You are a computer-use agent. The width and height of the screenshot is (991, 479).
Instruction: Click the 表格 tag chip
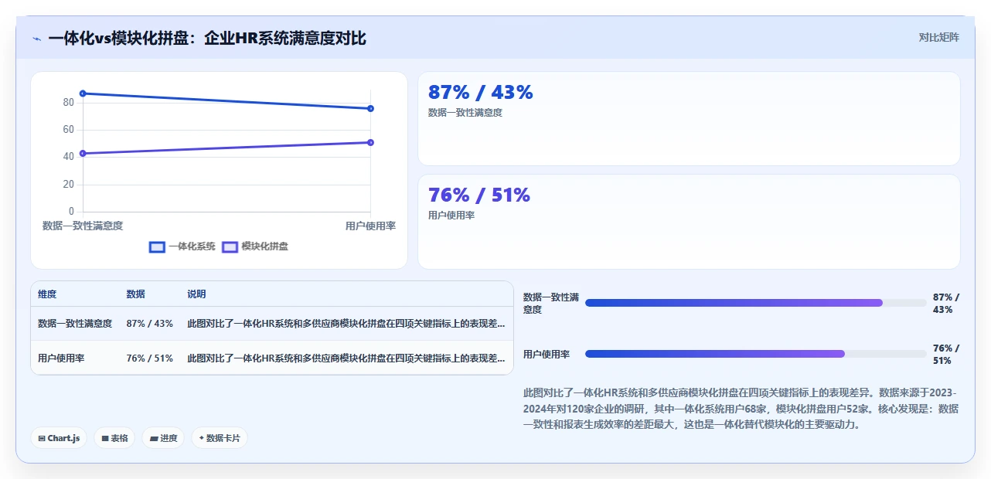[x=114, y=438]
